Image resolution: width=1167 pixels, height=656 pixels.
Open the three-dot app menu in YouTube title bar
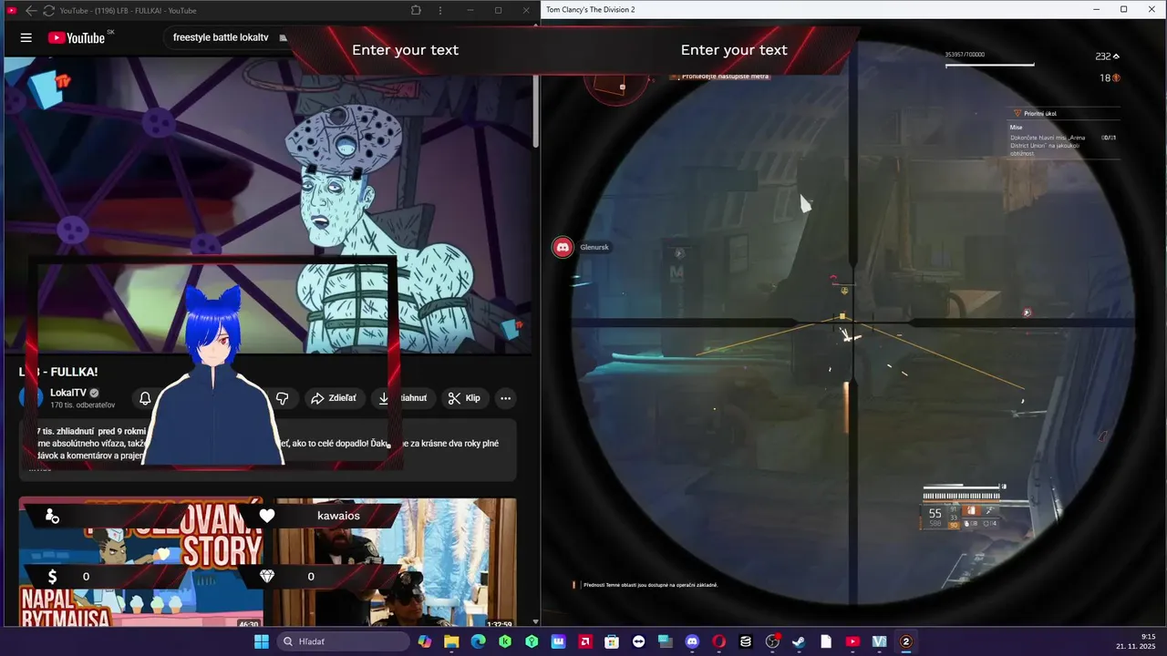(441, 10)
